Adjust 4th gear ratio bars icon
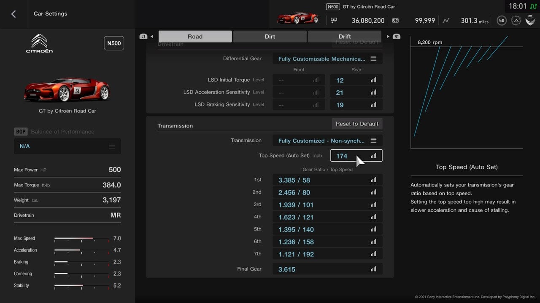The height and width of the screenshot is (303, 540). tap(373, 217)
